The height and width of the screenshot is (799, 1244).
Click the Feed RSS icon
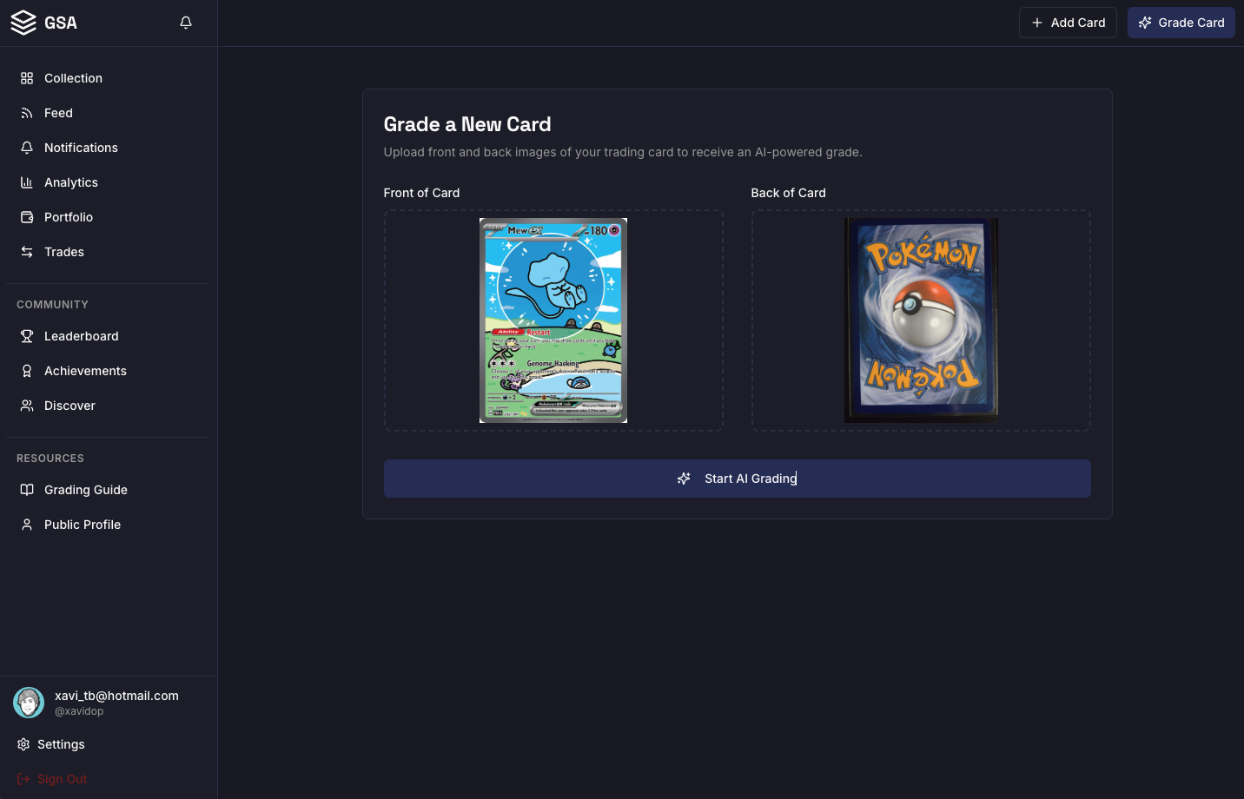pos(27,113)
